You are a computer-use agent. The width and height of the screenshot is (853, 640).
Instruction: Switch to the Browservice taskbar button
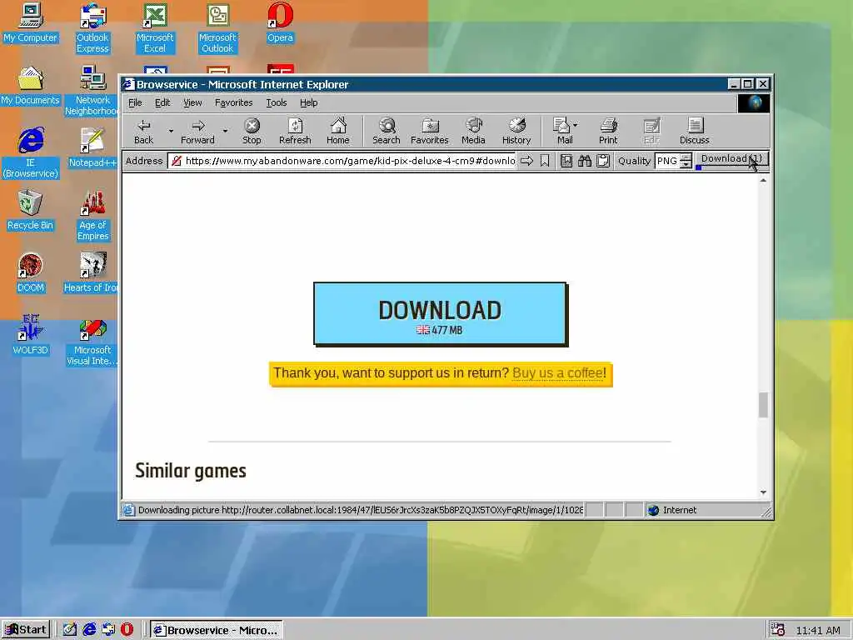pyautogui.click(x=216, y=630)
